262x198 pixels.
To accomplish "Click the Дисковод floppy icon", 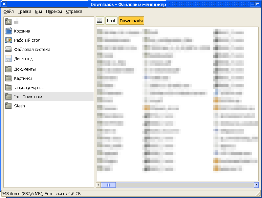I will click(9, 59).
